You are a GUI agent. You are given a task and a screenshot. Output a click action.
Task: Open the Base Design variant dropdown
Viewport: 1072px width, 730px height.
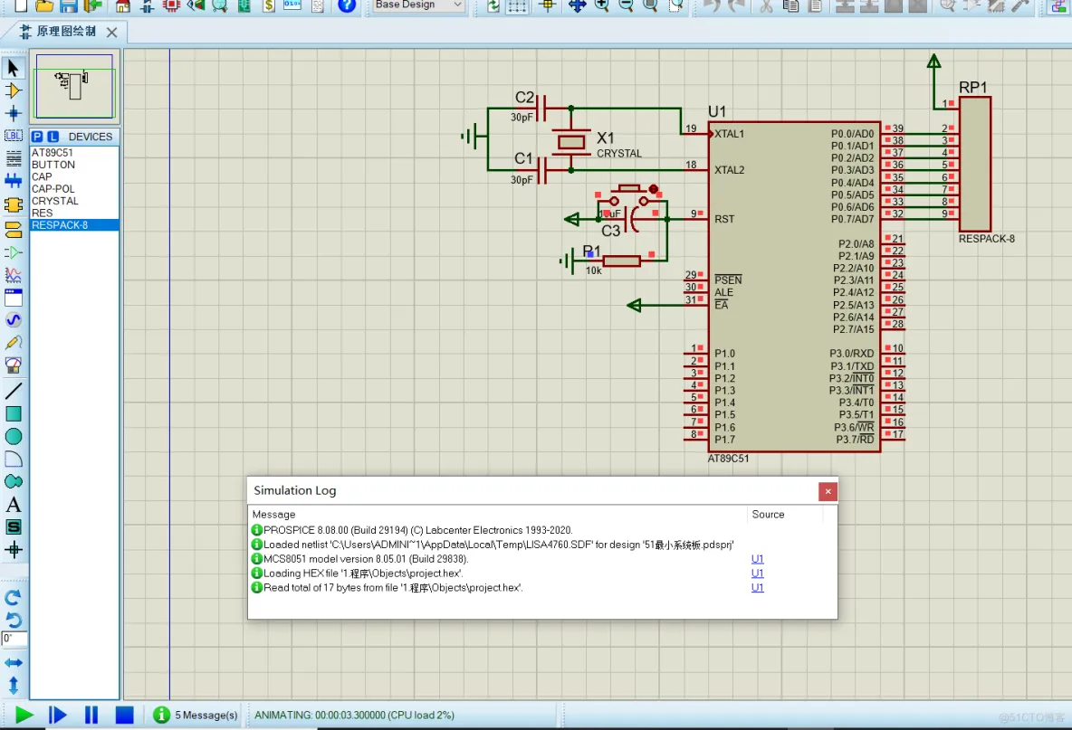coord(417,5)
